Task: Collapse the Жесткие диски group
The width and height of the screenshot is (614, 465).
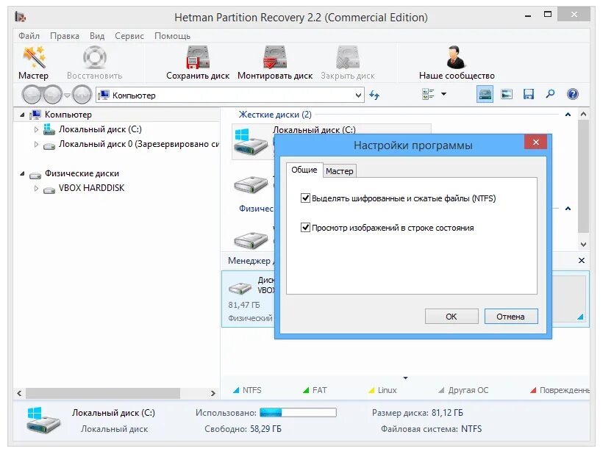Action: (568, 115)
